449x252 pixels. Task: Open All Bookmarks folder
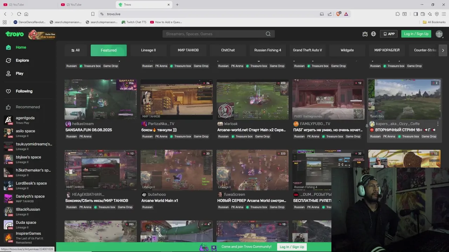[434, 22]
